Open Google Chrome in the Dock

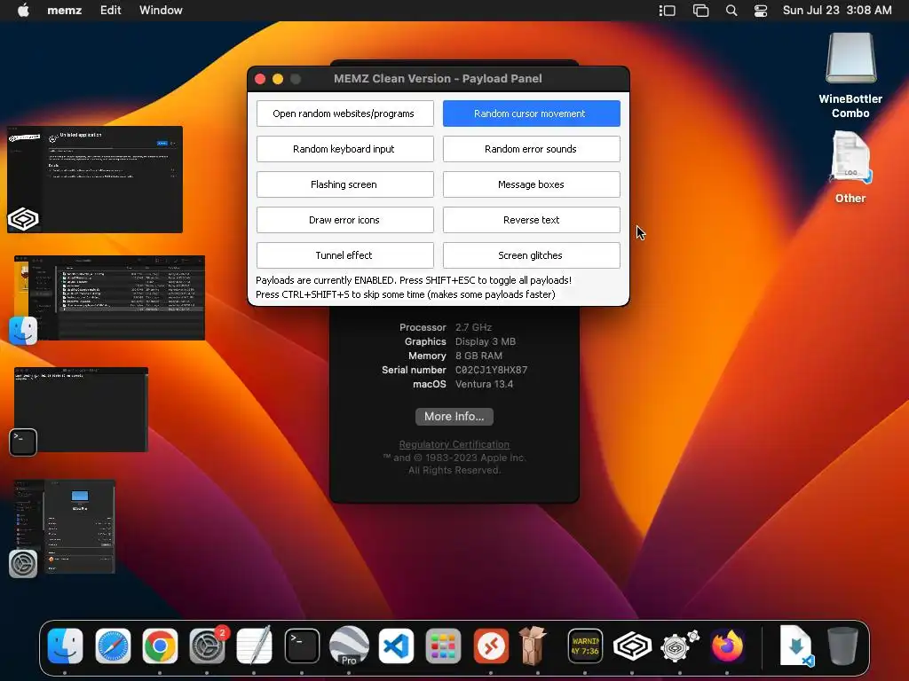click(x=160, y=646)
